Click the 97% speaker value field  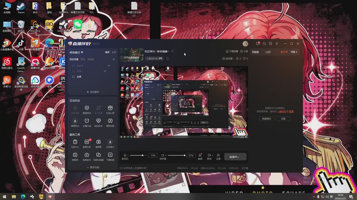click(x=191, y=155)
